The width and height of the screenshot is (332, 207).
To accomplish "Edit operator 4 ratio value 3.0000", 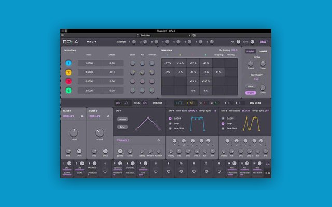I will 89,91.
